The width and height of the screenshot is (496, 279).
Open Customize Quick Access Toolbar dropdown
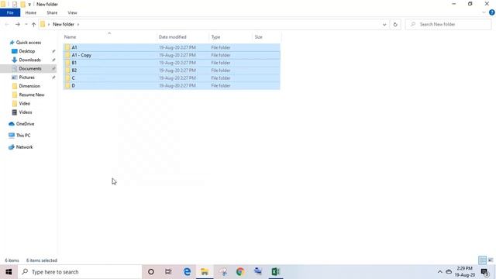(29, 5)
